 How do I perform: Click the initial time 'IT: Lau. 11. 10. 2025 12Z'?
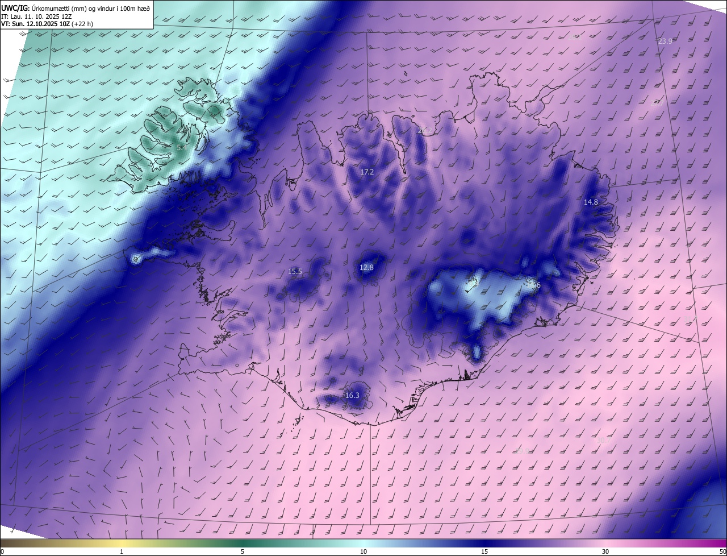pos(36,16)
